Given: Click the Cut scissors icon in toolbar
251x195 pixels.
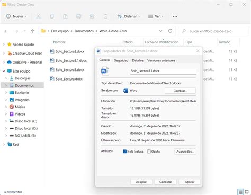Looking at the screenshot, I should pyautogui.click(x=38, y=16).
